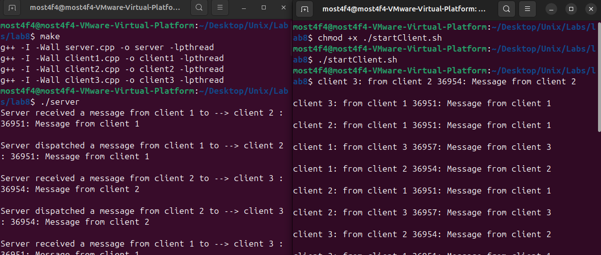This screenshot has width=601, height=255.
Task: Open search in the right client terminal
Action: click(x=506, y=9)
